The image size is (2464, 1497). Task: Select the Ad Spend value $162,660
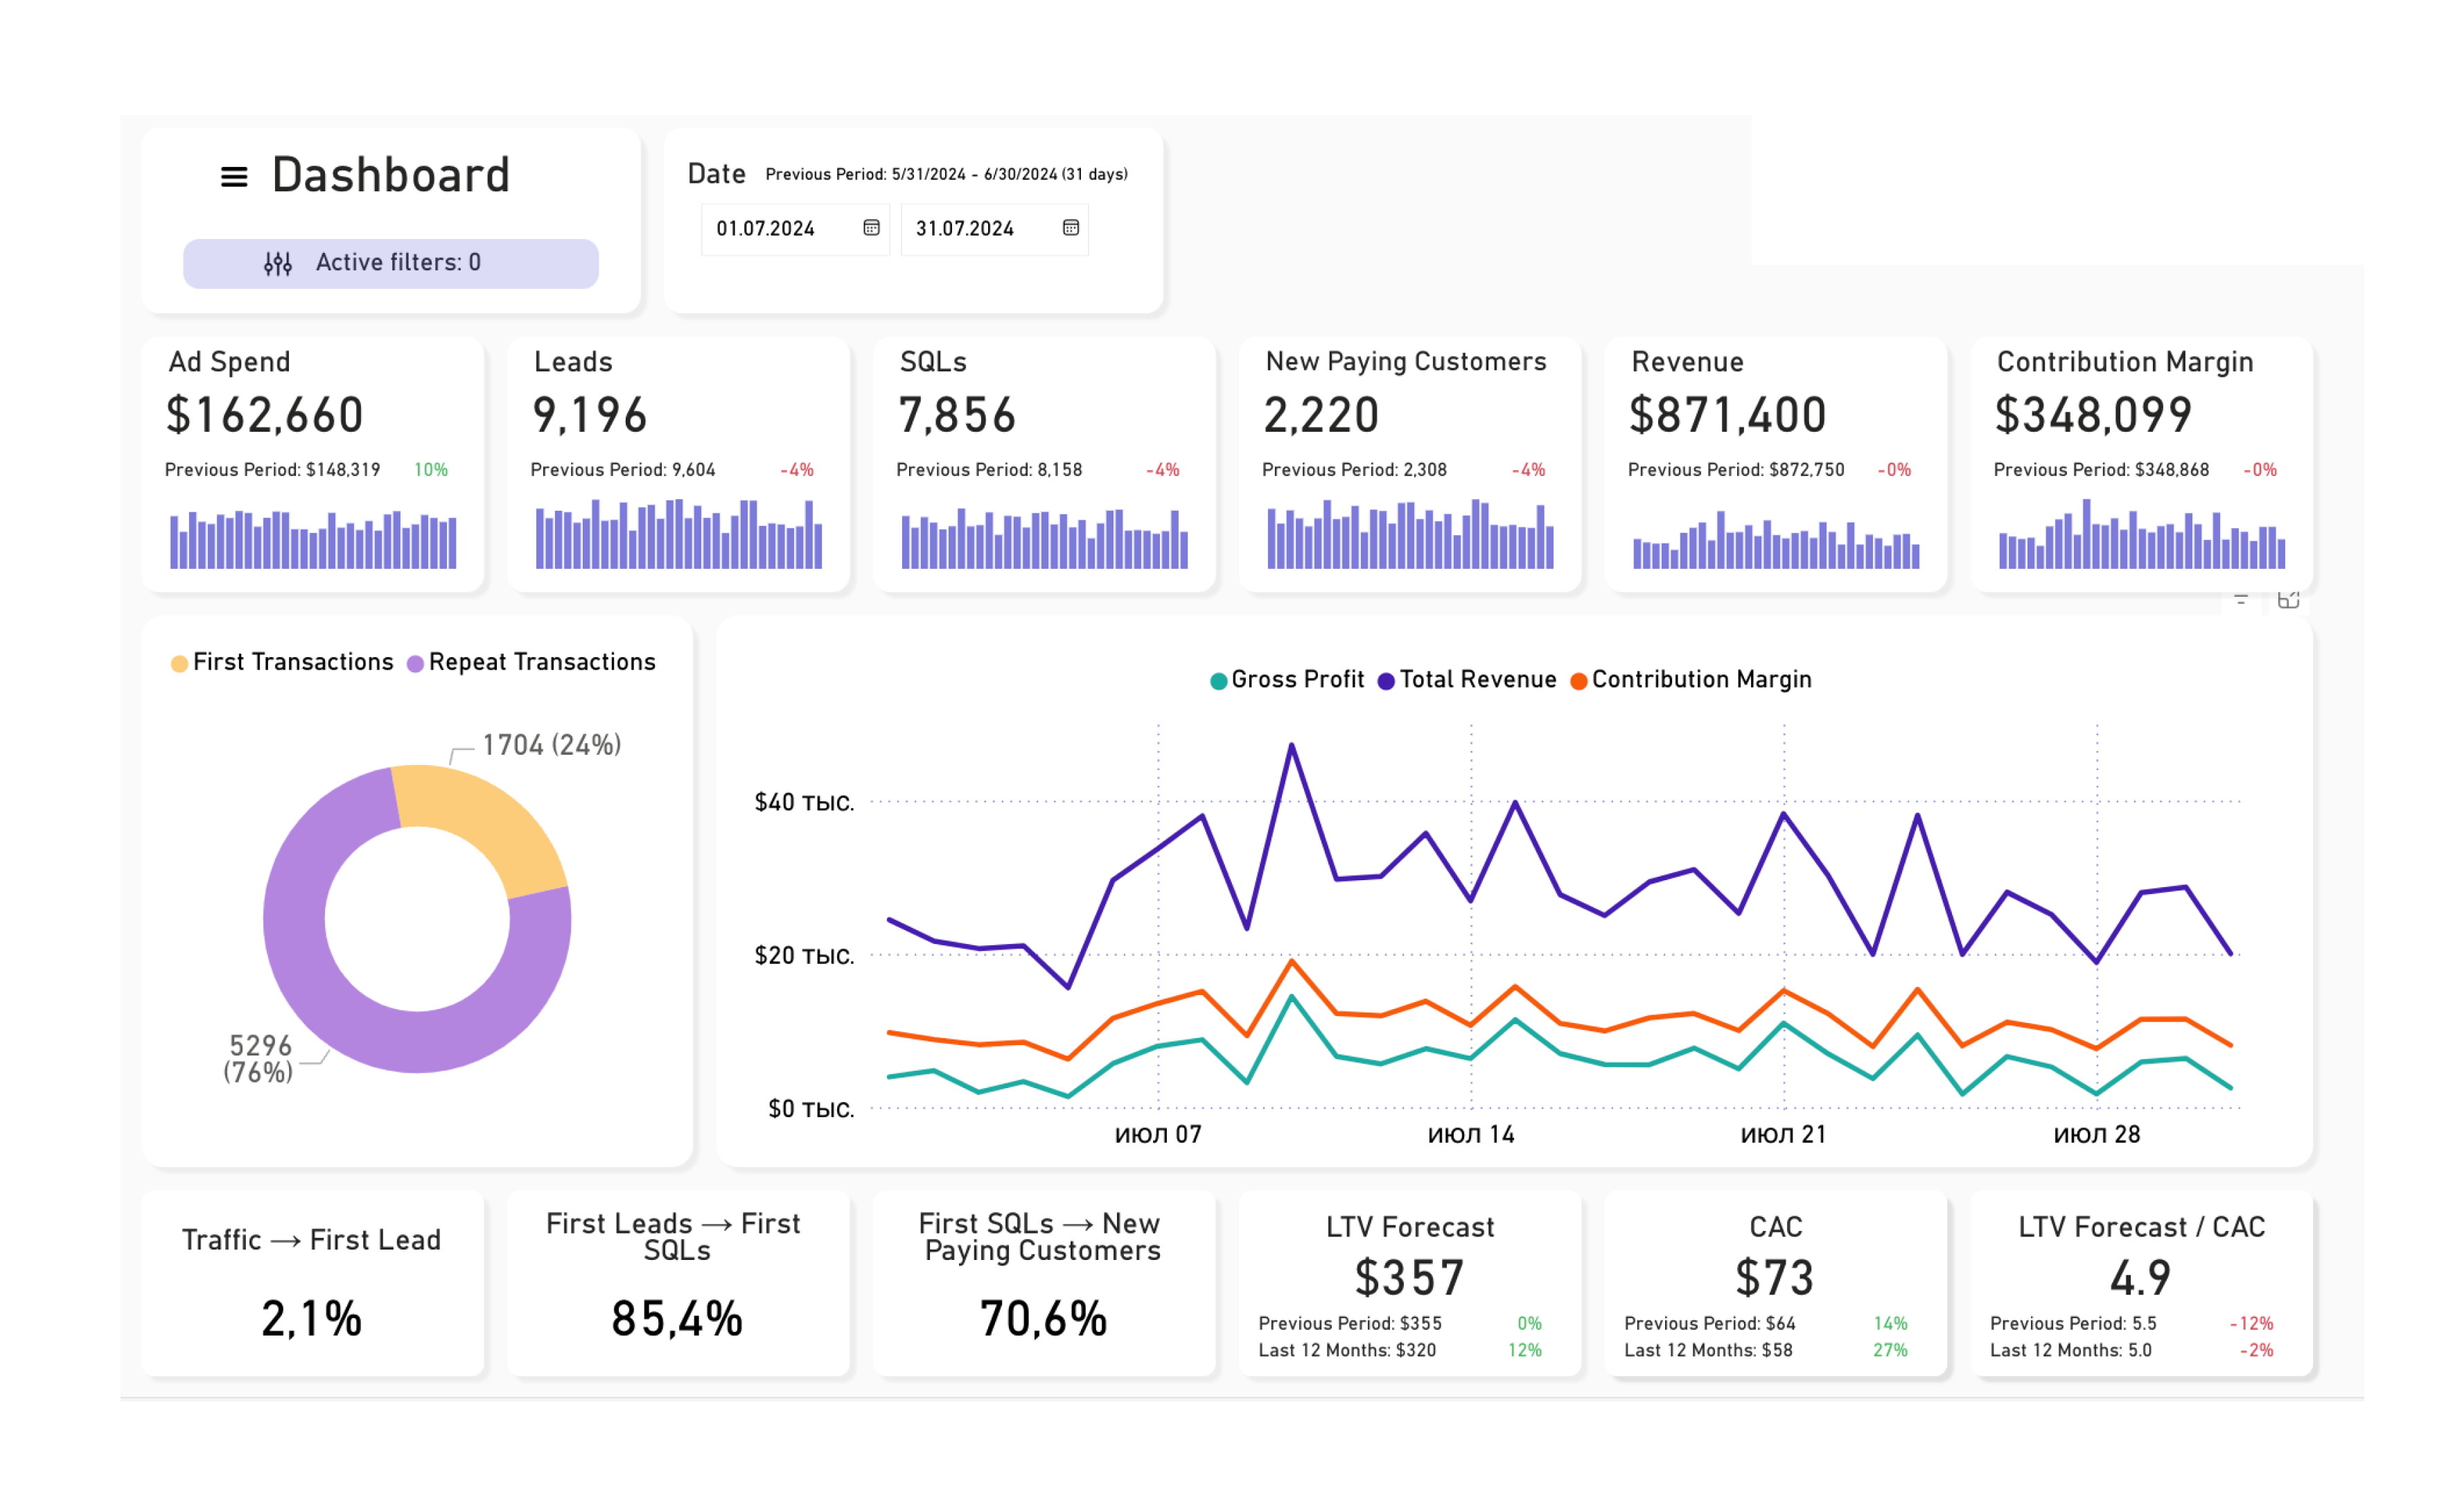click(265, 415)
